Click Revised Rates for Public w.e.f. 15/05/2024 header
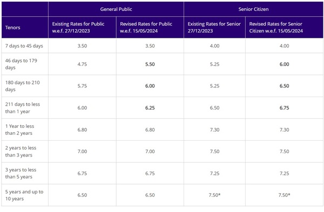This screenshot has width=324, height=212. (x=150, y=28)
